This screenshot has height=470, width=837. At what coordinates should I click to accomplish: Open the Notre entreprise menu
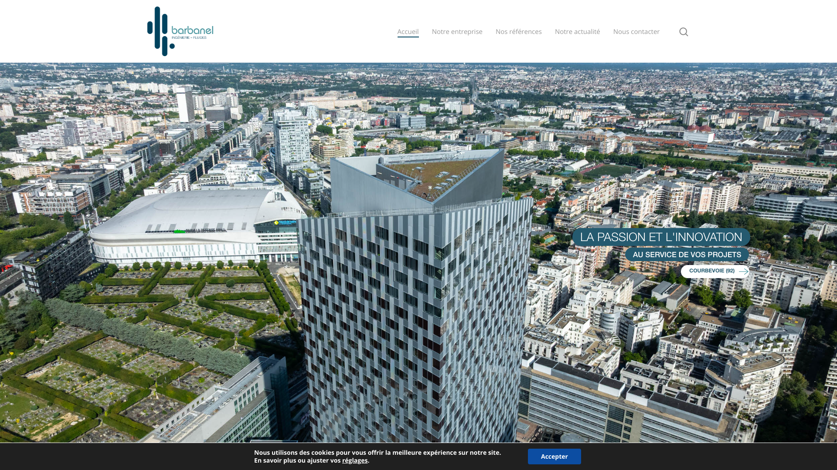457,31
